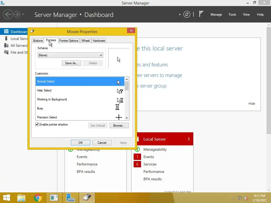The width and height of the screenshot is (271, 203).
Task: Open the Windows Start button
Action: pyautogui.click(x=7, y=198)
